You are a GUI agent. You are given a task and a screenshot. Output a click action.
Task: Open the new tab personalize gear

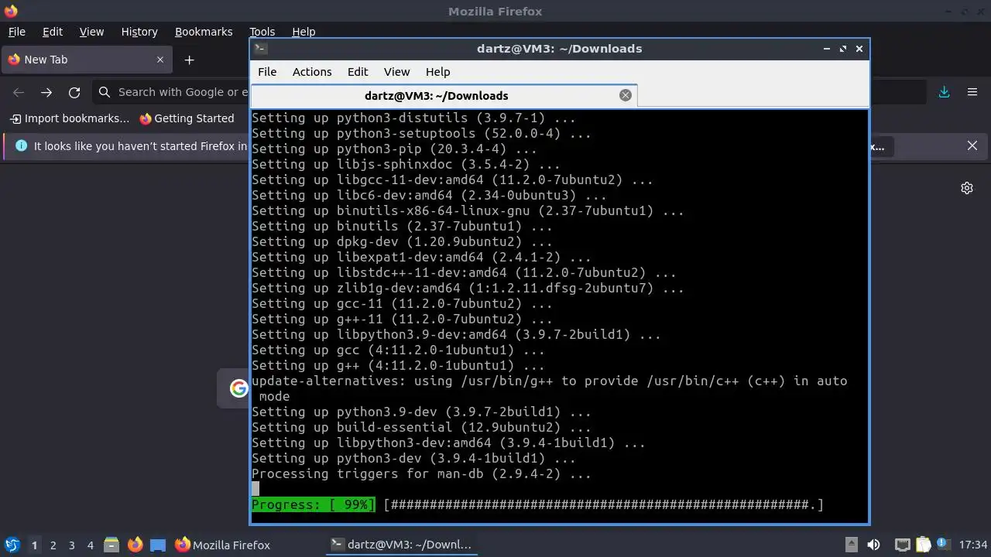tap(967, 188)
